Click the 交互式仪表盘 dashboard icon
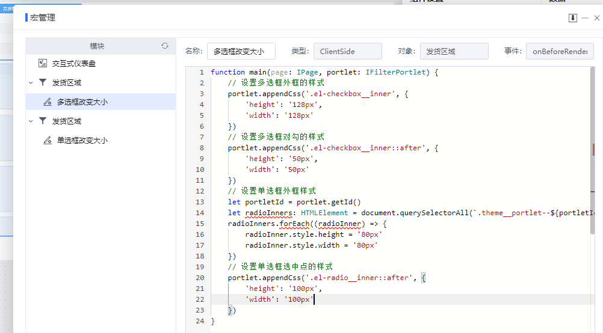Viewport: 603px width, 333px height. pos(43,63)
